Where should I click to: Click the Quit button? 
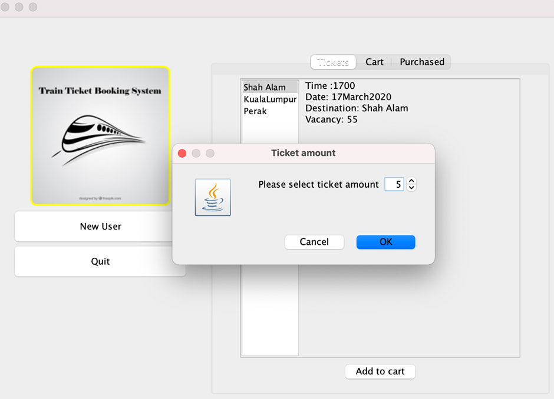[x=100, y=261]
